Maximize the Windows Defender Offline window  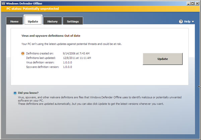[x=193, y=3]
